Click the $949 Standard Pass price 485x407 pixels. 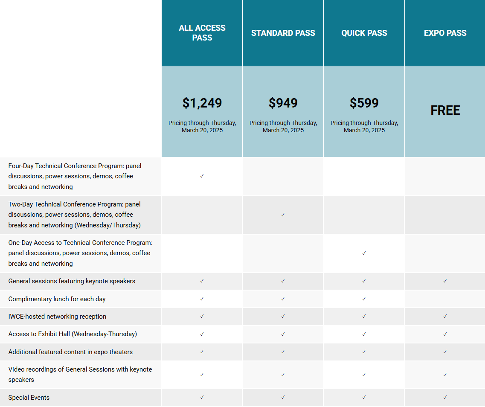tap(283, 103)
